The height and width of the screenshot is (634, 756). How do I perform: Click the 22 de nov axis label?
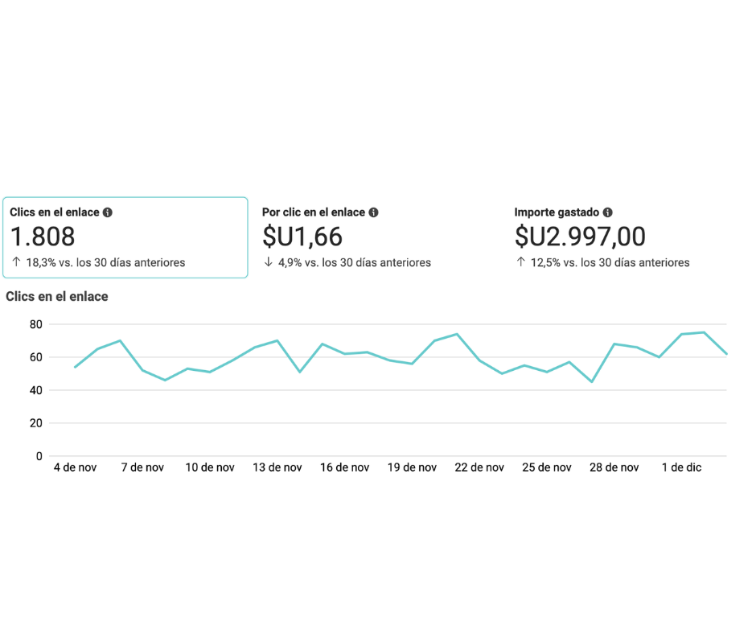[479, 467]
